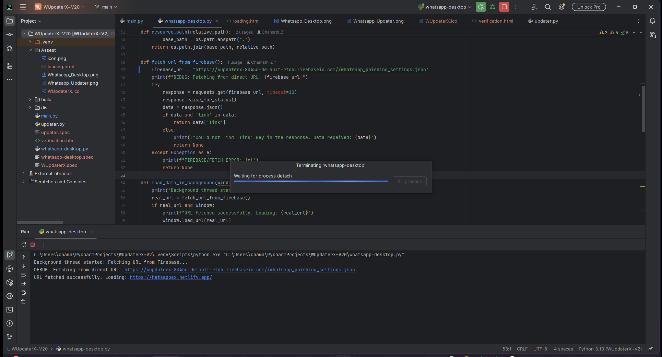Image resolution: width=662 pixels, height=357 pixels.
Task: Switch to the loading.html tab
Action: coord(243,21)
